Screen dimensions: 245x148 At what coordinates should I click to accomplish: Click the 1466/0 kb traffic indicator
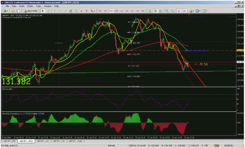pyautogui.click(x=228, y=146)
